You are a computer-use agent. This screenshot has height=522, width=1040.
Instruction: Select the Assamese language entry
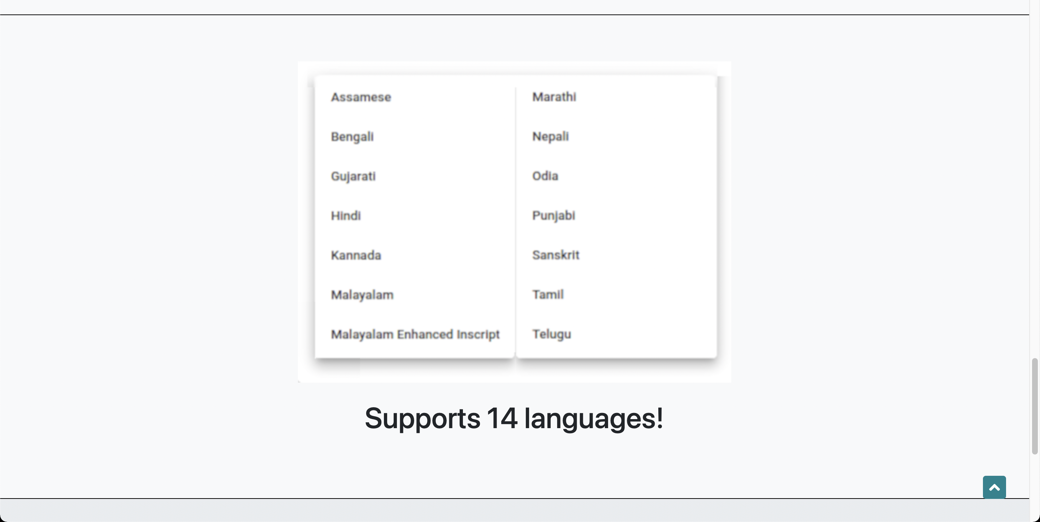tap(360, 97)
